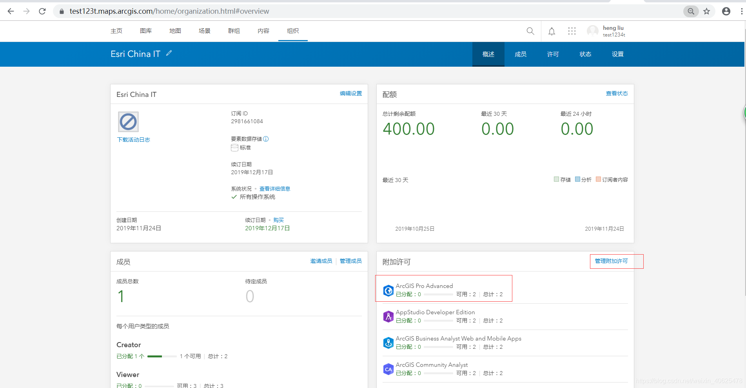
Task: Click the Creator license usage bar
Action: point(162,356)
